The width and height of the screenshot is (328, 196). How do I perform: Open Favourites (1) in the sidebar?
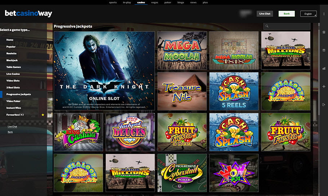(15, 115)
